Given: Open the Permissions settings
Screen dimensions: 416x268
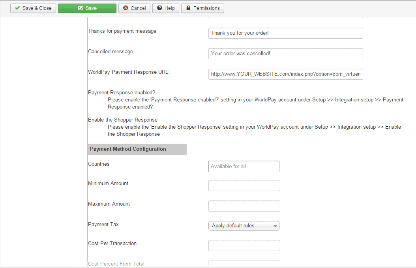Looking at the screenshot, I should tap(202, 8).
